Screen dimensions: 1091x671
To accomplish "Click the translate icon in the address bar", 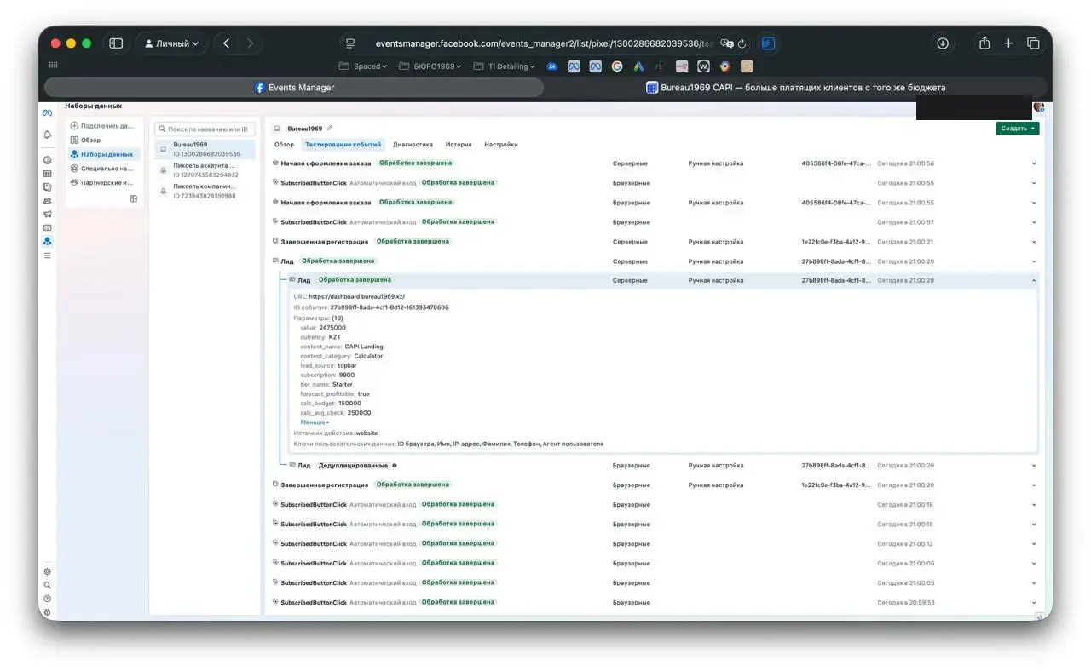I will pos(726,43).
